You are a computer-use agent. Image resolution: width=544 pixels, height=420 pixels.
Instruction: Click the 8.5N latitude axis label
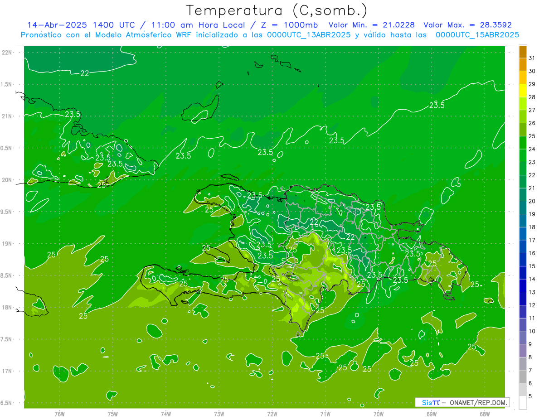click(x=7, y=275)
